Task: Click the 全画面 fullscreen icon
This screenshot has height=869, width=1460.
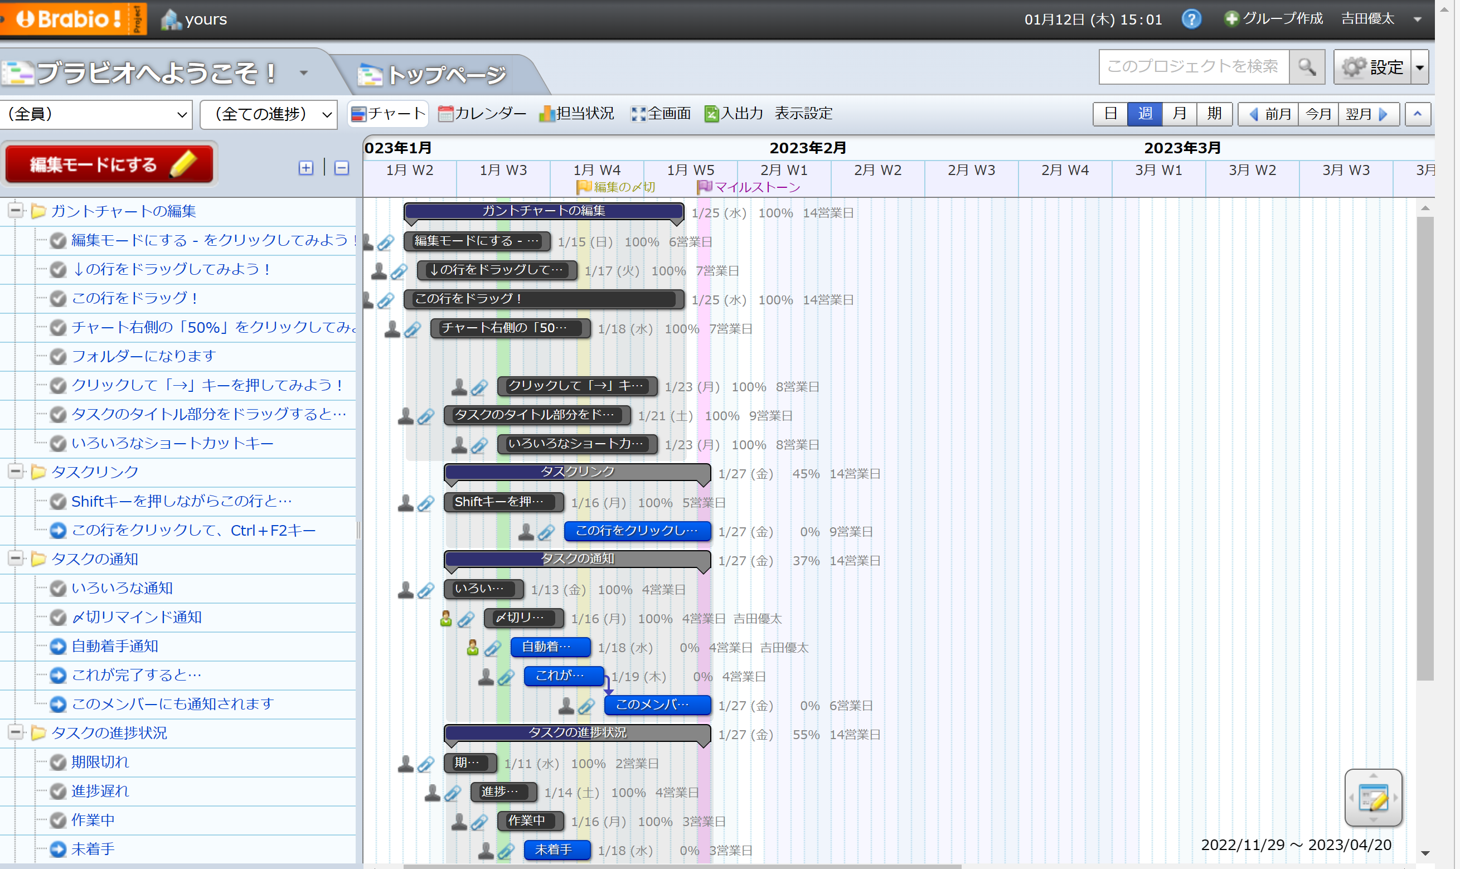Action: pyautogui.click(x=638, y=114)
